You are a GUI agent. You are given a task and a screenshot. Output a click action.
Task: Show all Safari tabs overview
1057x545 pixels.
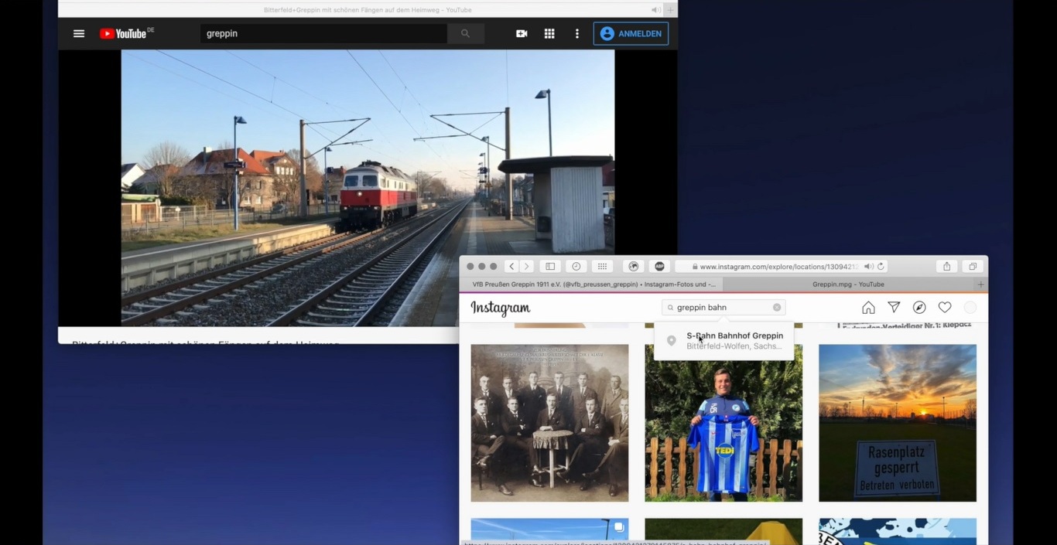[973, 266]
